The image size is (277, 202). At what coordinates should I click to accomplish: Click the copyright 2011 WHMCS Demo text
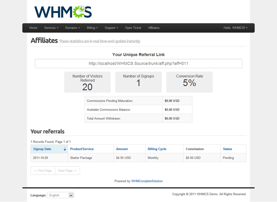pos(209,194)
